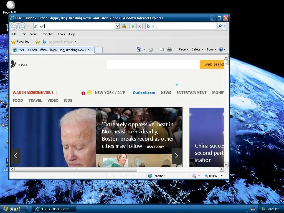Open the Extremely oppressive heat headline
284x213 pixels.
point(138,135)
